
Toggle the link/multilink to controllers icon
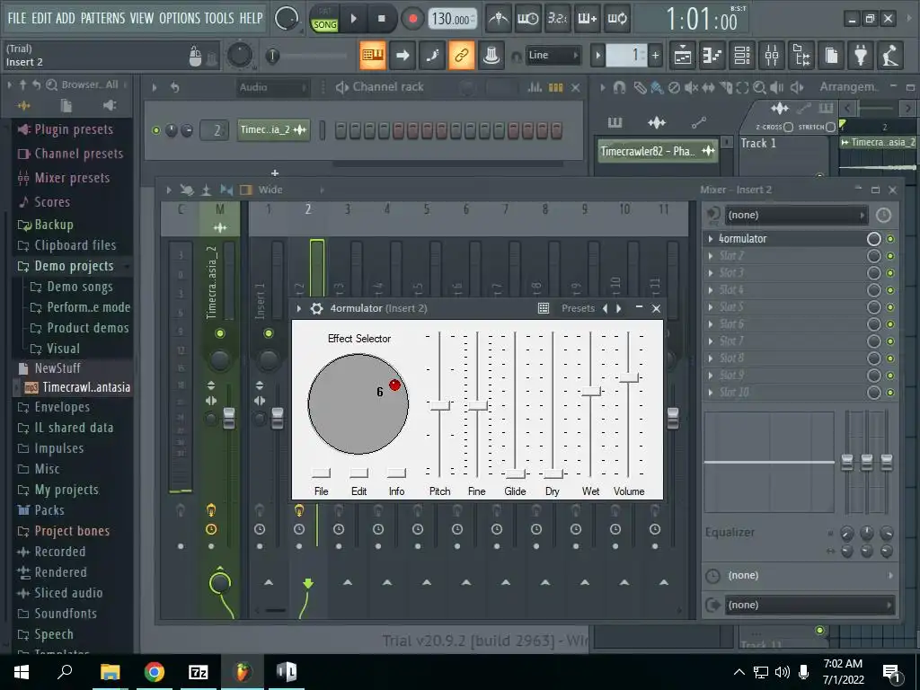click(x=462, y=55)
